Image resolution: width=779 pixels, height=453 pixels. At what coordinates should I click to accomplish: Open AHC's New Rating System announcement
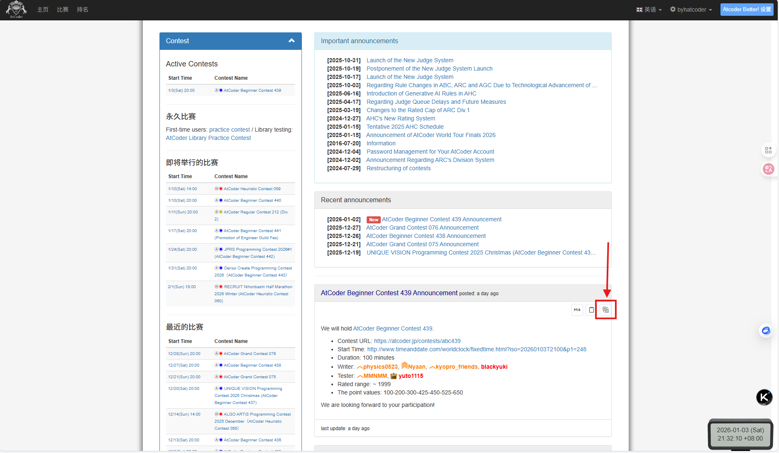click(x=401, y=118)
